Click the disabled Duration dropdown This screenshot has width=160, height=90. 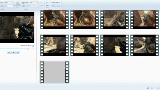point(34,6)
